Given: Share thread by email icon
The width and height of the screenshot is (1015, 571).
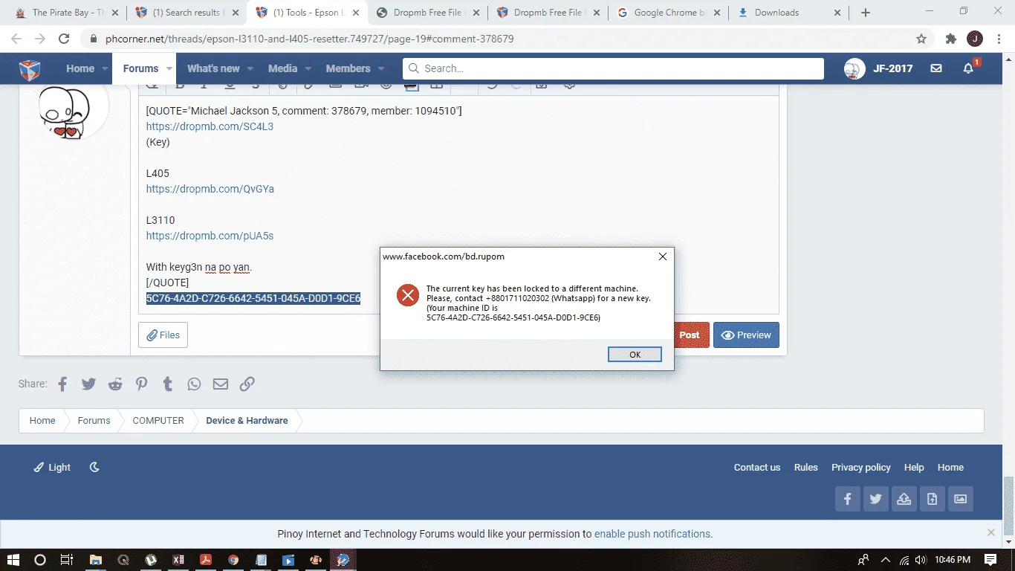Looking at the screenshot, I should pyautogui.click(x=221, y=384).
